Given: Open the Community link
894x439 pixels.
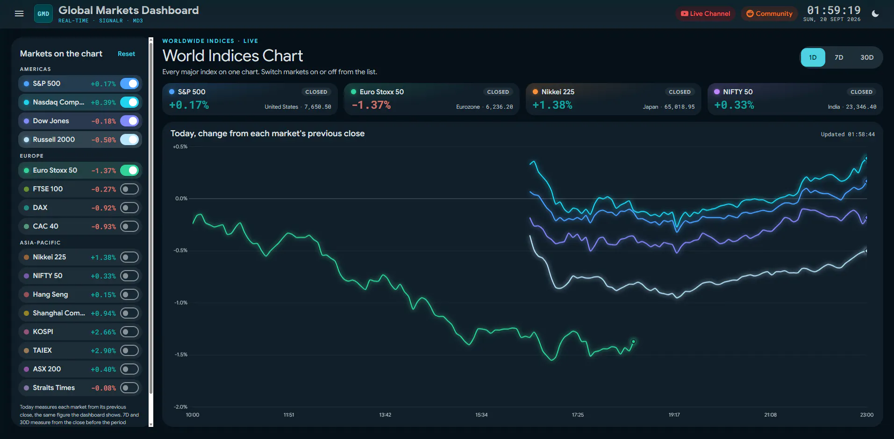Looking at the screenshot, I should [x=769, y=14].
